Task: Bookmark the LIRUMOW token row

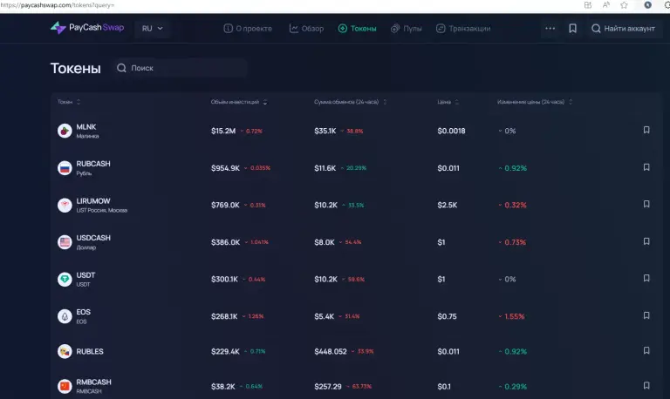Action: (x=646, y=204)
